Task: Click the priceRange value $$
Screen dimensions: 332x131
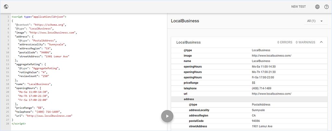Action: tap(254, 83)
